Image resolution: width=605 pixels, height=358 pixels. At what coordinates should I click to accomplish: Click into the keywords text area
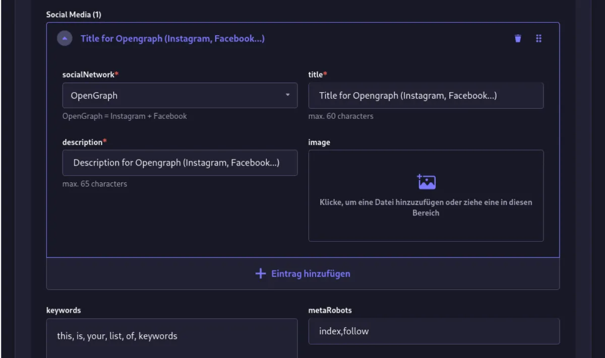coord(171,337)
